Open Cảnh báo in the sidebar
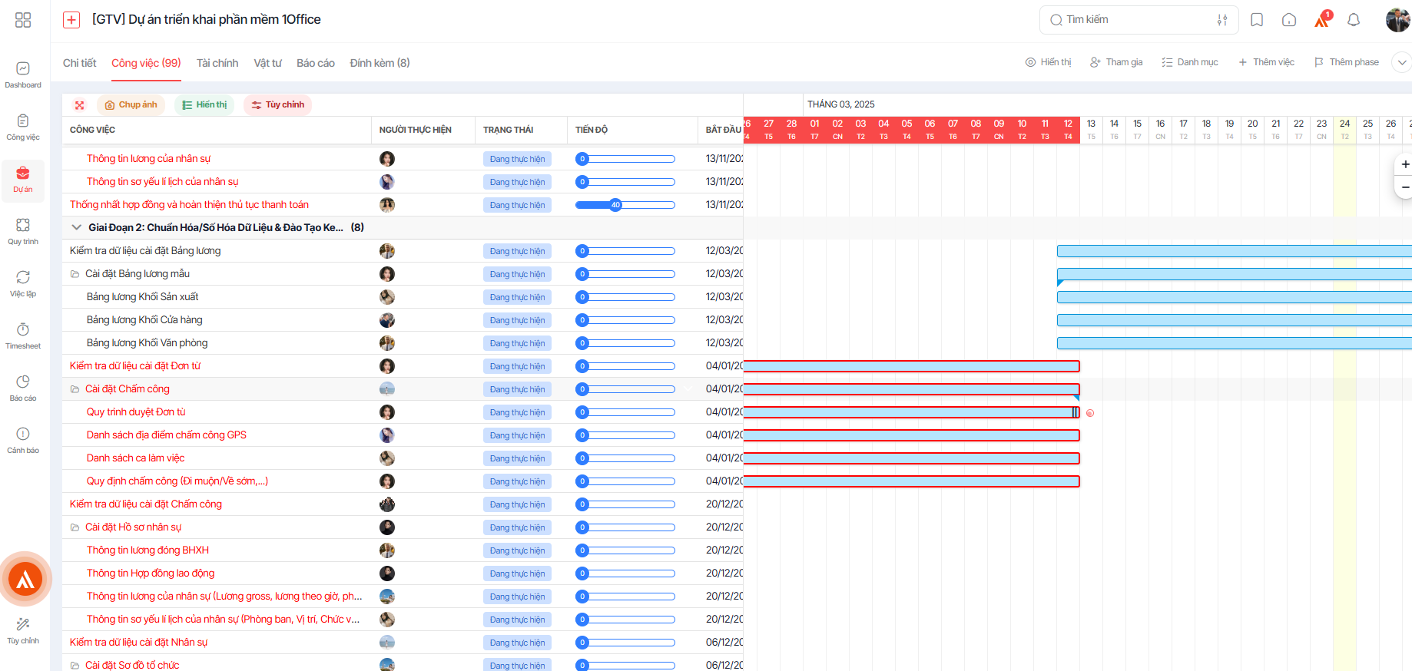The width and height of the screenshot is (1412, 671). click(23, 441)
